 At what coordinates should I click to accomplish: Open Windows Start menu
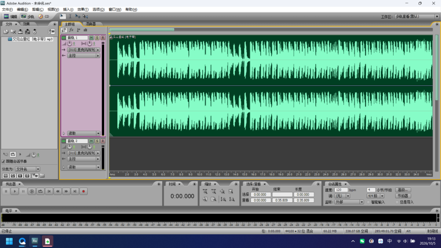click(9, 241)
